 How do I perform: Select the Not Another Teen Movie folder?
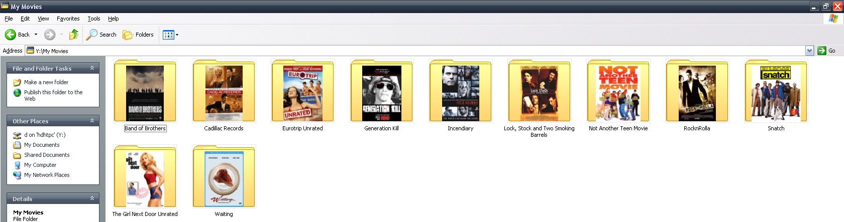click(618, 91)
